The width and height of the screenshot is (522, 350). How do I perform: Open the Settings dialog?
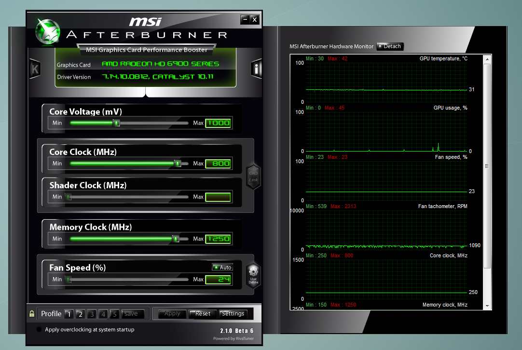(233, 314)
